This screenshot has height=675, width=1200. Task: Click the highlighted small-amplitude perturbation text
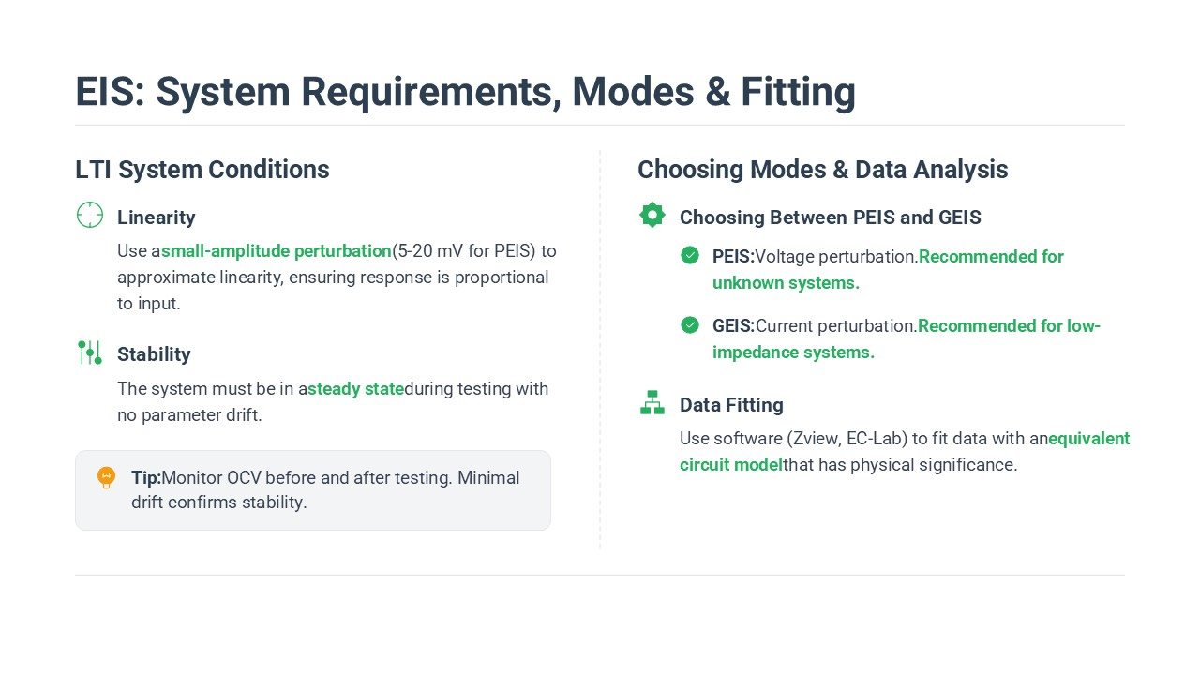click(277, 251)
